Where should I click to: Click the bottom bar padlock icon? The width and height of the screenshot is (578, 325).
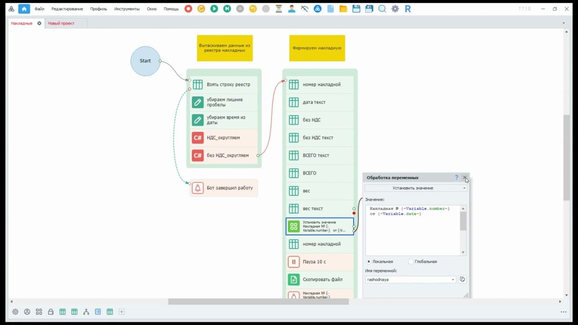pos(51,311)
